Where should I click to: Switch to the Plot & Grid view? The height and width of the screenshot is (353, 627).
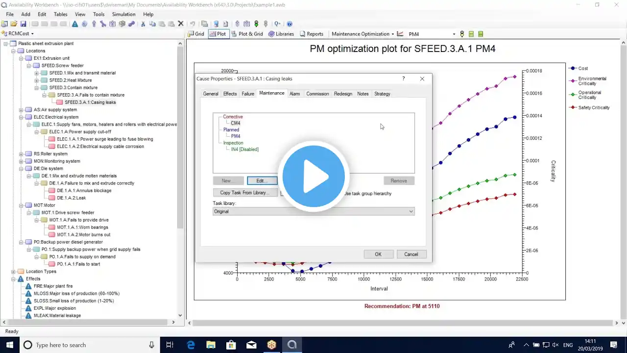247,34
